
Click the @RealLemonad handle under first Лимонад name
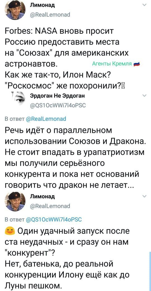point(50,14)
